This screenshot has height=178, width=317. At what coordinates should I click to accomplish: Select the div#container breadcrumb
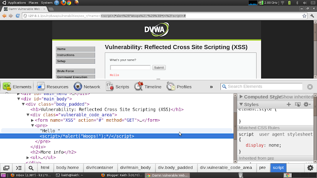(100, 168)
